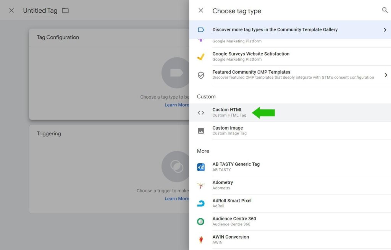Click the Adometry drone-shaped icon
The width and height of the screenshot is (391, 250).
(x=200, y=185)
